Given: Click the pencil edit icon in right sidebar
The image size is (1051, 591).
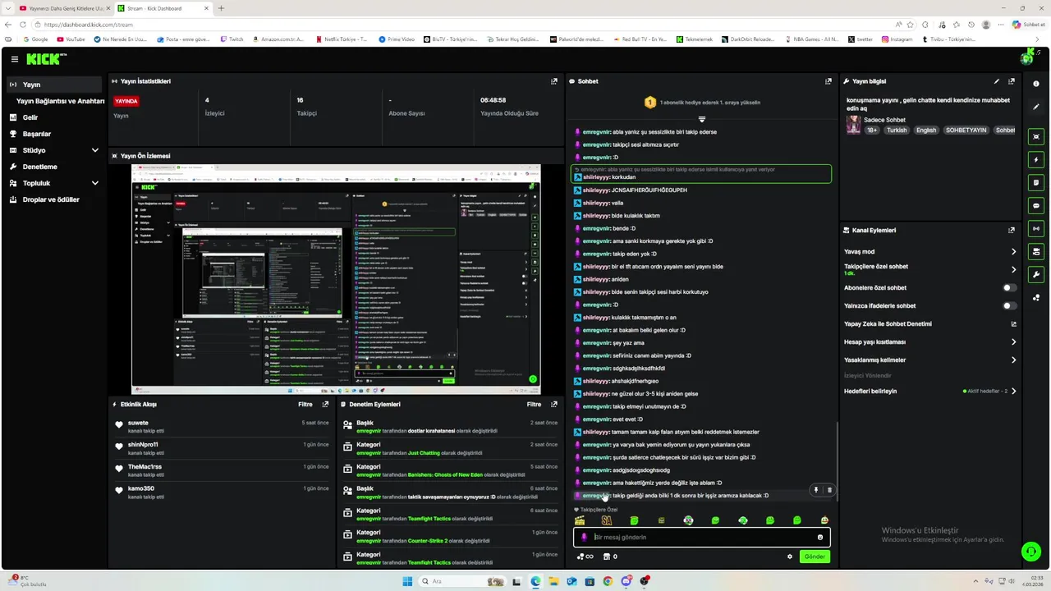Looking at the screenshot, I should point(1036,107).
